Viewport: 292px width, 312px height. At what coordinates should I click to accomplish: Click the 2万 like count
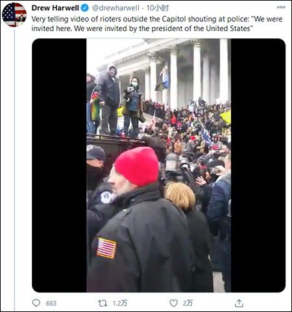pyautogui.click(x=188, y=303)
